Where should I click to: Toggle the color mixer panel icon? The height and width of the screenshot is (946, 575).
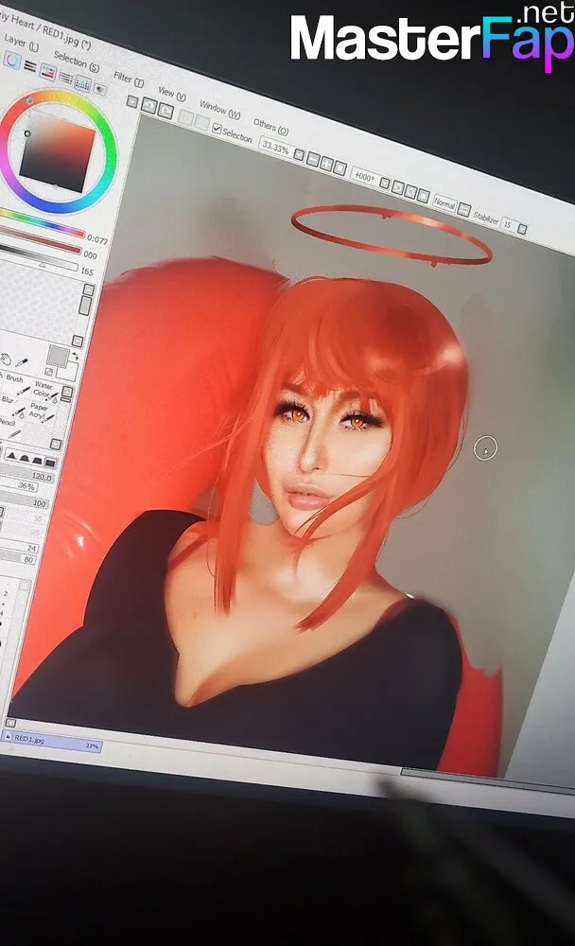click(65, 78)
